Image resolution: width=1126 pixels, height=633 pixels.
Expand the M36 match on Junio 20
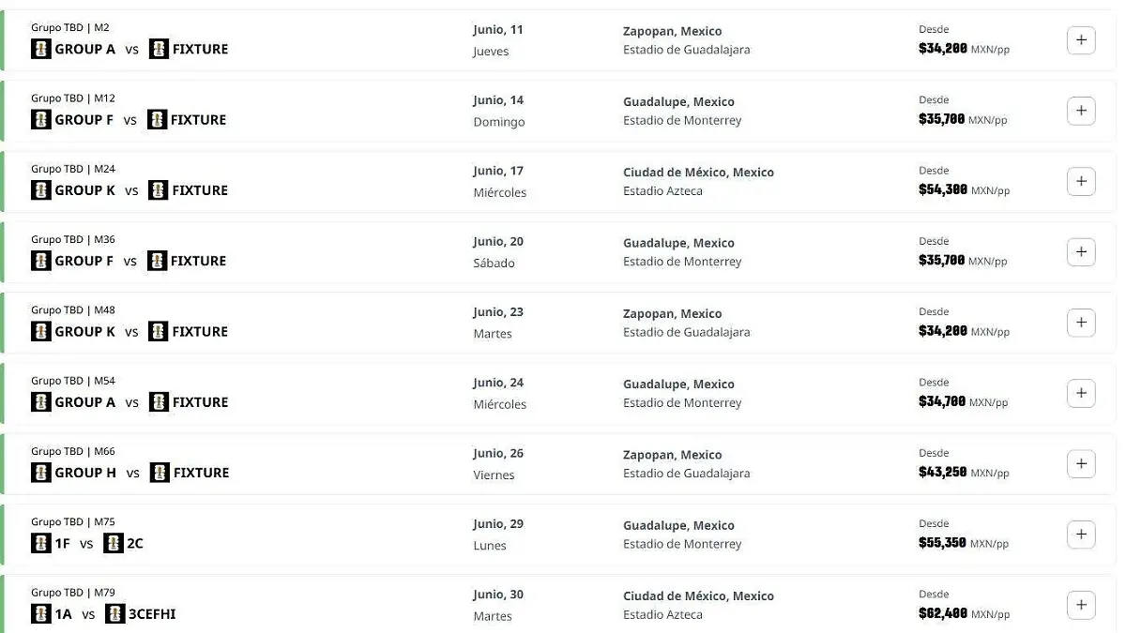1081,251
